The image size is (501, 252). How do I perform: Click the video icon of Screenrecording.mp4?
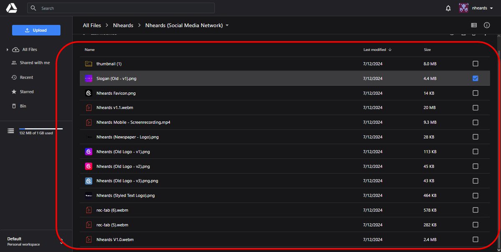click(88, 122)
